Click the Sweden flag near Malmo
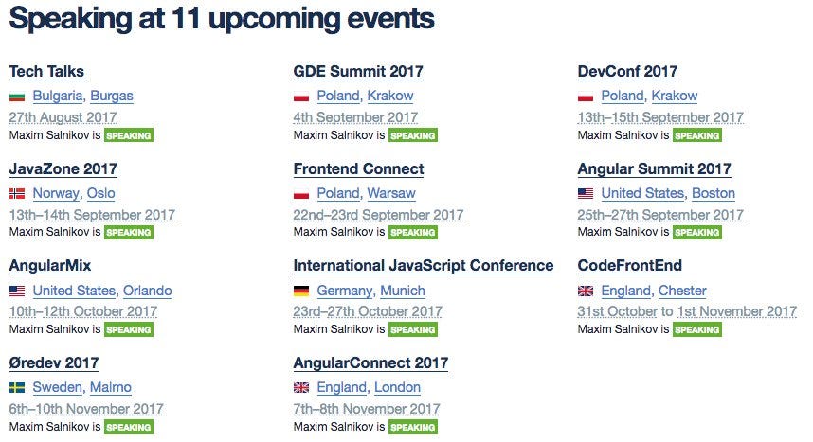The width and height of the screenshot is (813, 442). pos(17,388)
